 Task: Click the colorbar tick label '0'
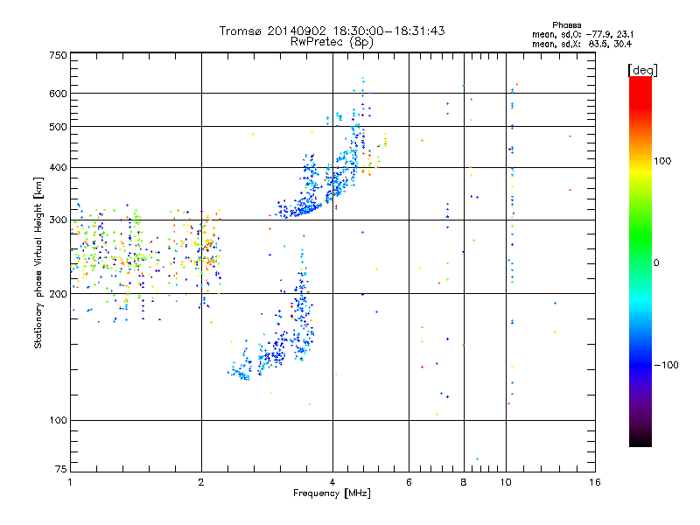656,263
